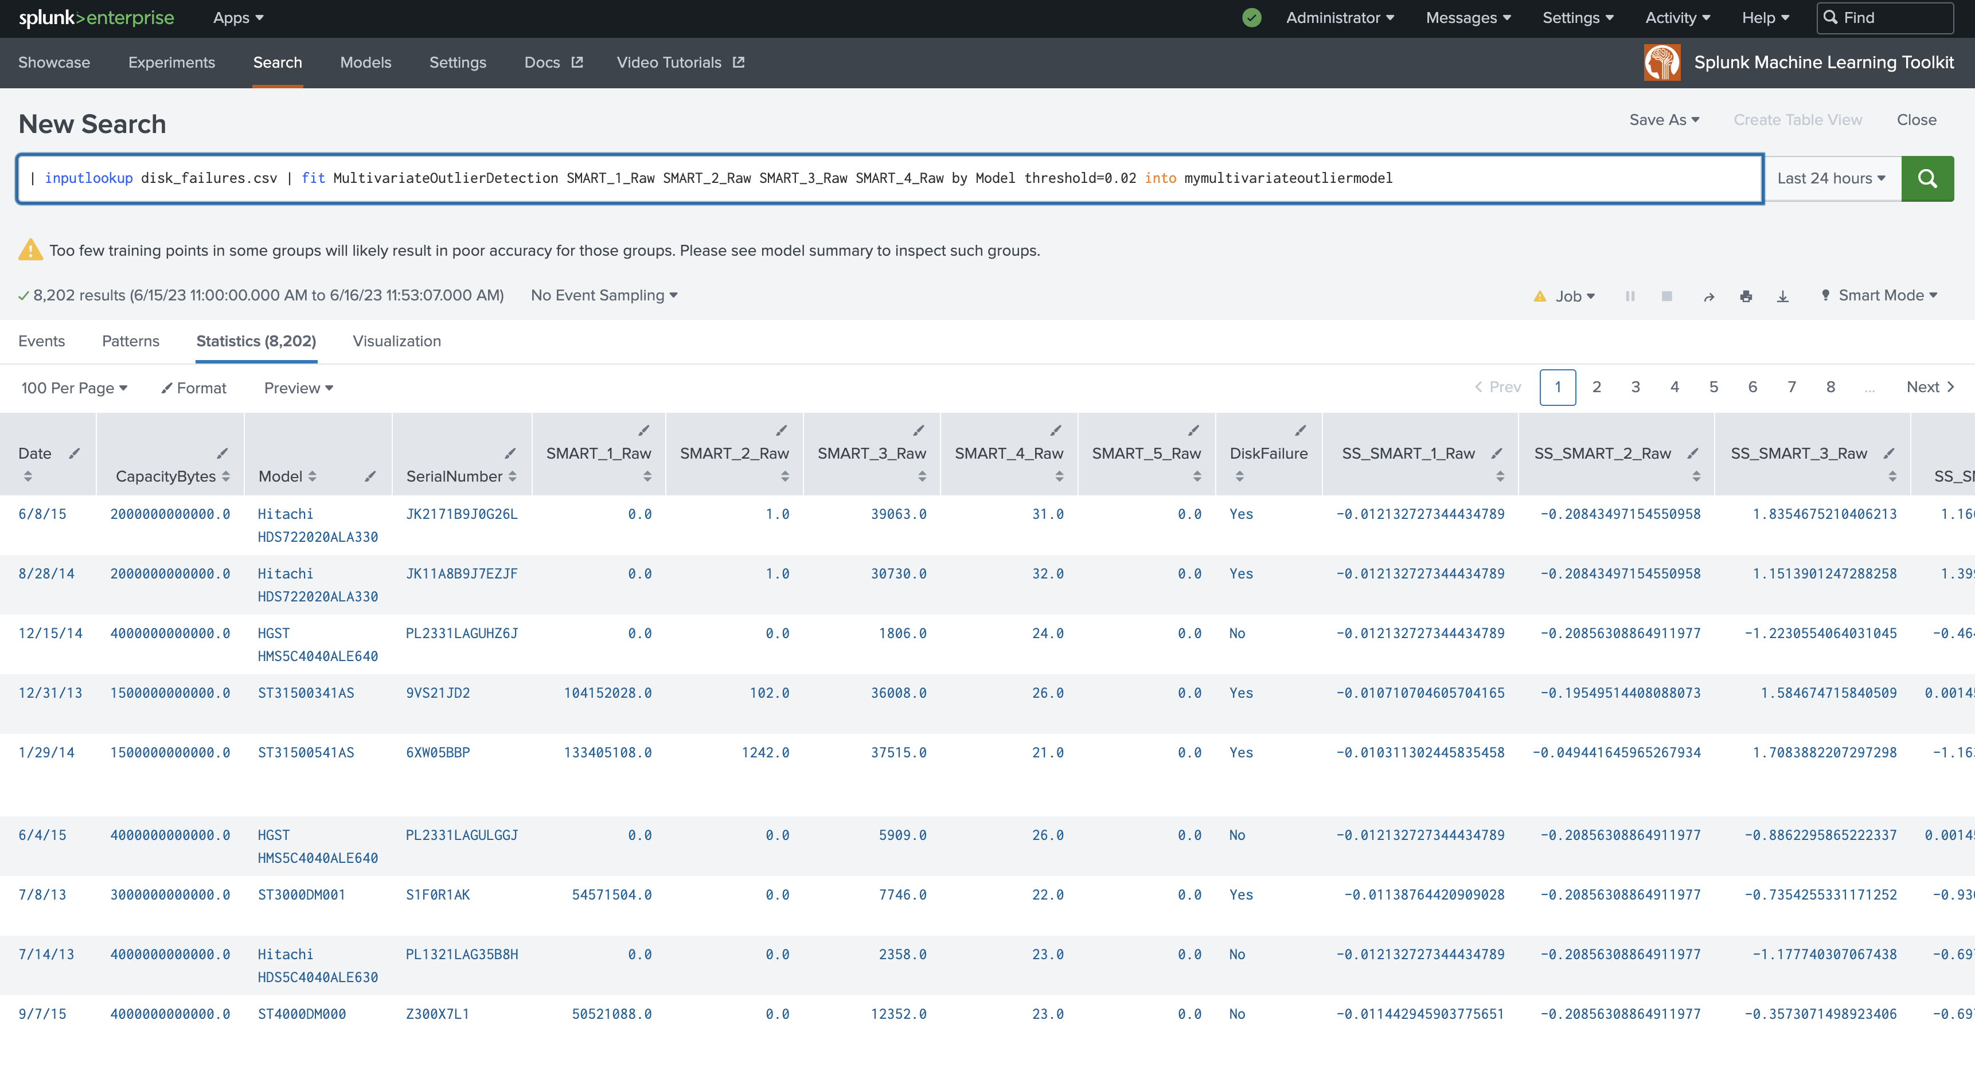Open the Messages dropdown

coord(1468,18)
